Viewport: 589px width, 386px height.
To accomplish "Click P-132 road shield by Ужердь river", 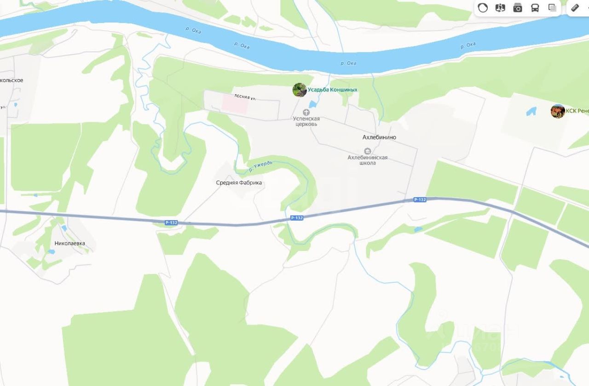I will 297,218.
